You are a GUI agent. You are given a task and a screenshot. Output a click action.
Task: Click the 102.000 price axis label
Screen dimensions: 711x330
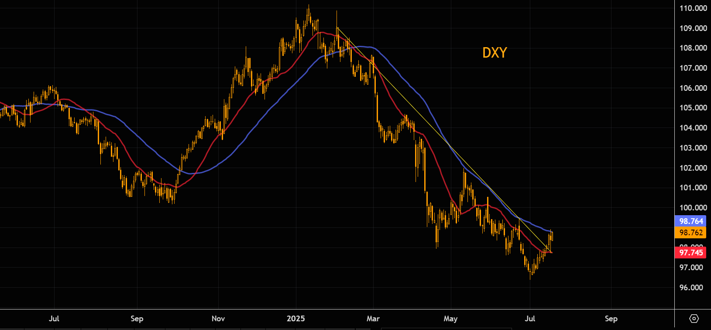693,168
